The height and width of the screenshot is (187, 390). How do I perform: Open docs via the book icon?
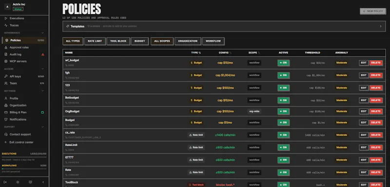pyautogui.click(x=30, y=182)
